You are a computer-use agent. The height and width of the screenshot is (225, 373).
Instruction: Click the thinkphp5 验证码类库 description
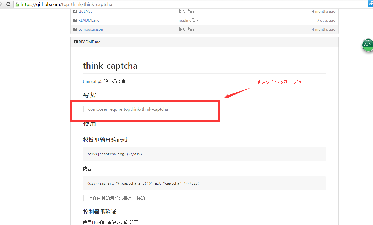click(104, 81)
